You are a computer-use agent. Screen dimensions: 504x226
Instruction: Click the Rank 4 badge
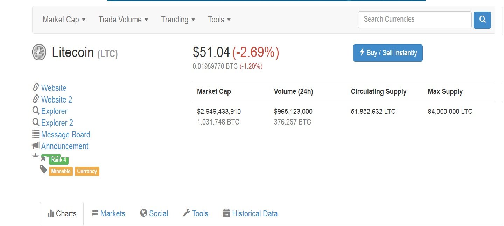[58, 160]
